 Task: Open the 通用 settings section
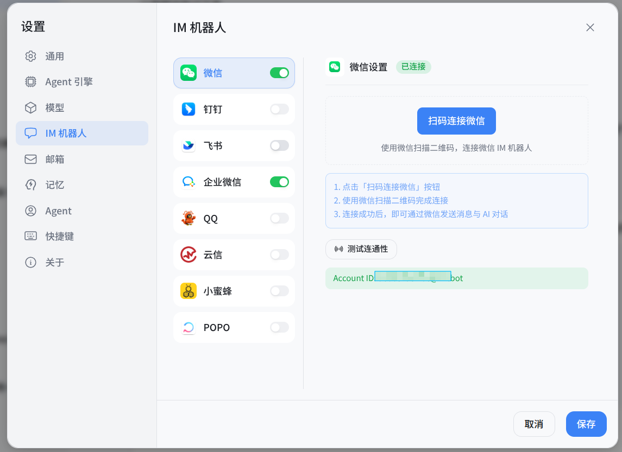81,56
